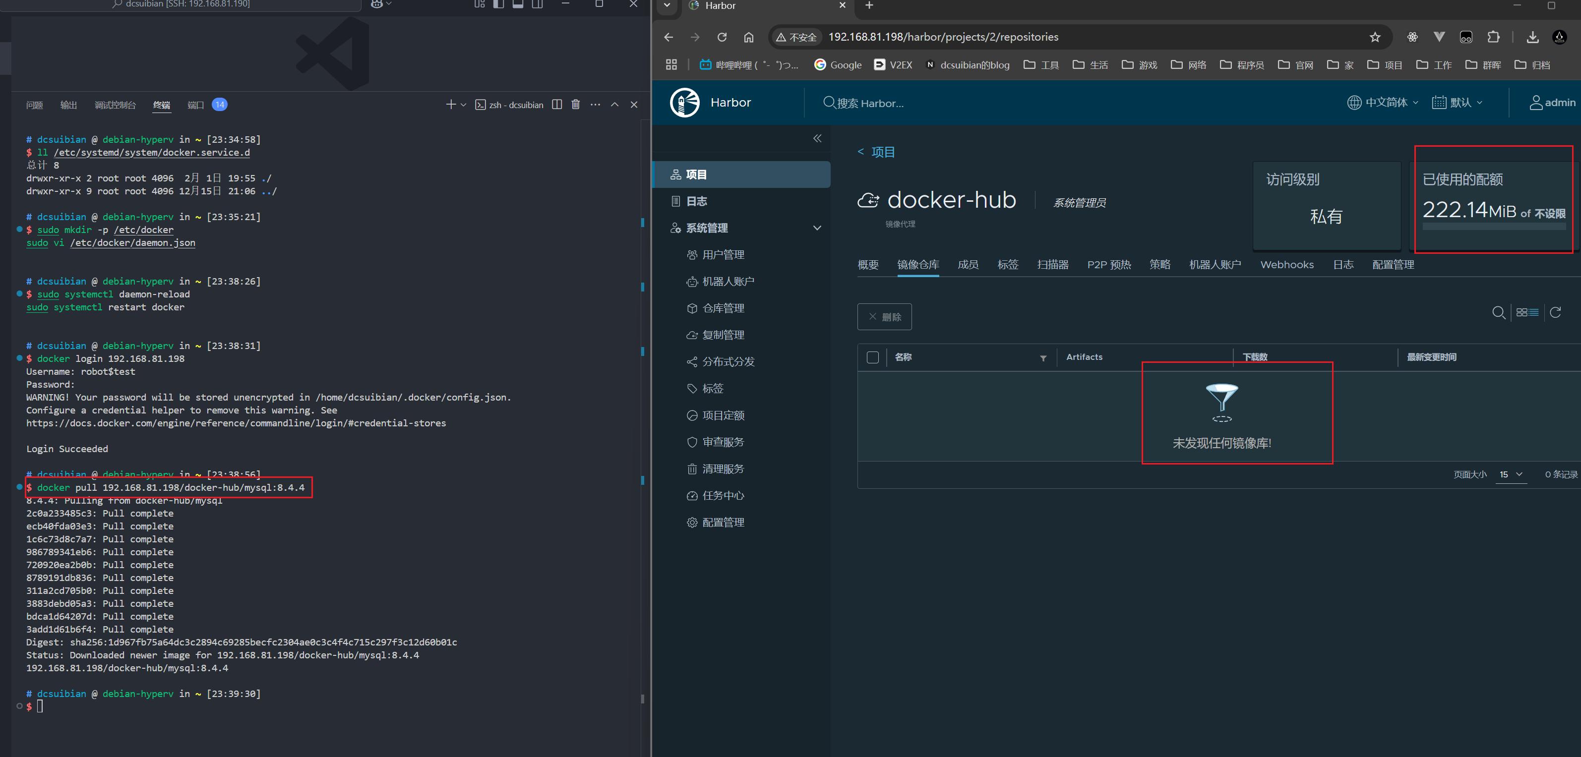Open 配置管理 in Harbor sidebar

[716, 523]
